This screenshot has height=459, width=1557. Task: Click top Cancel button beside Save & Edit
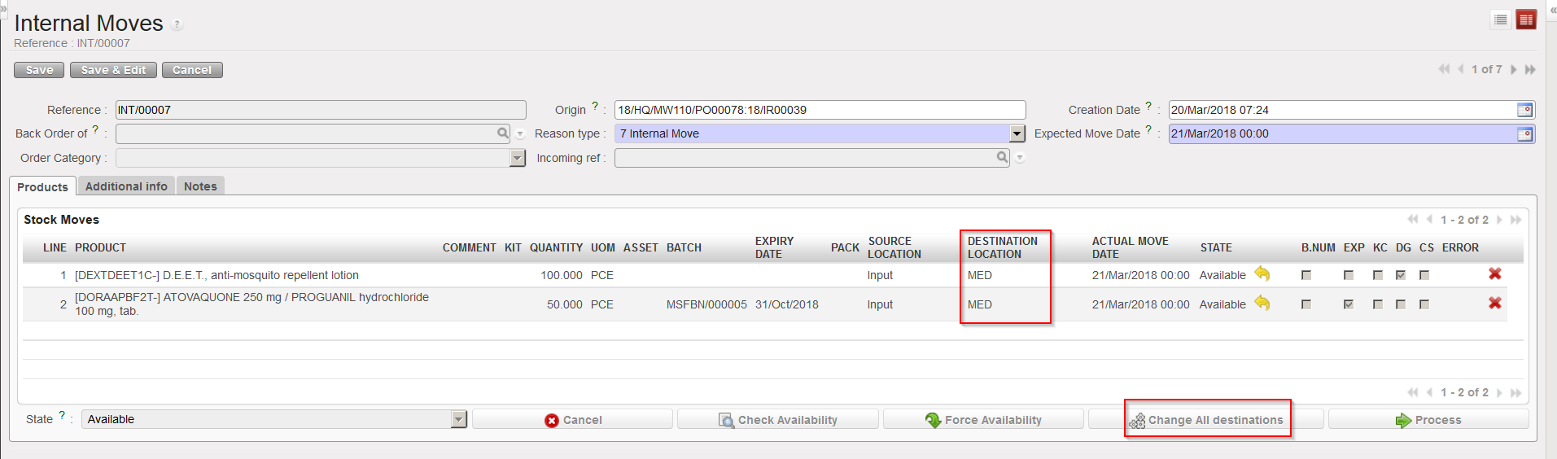click(192, 70)
